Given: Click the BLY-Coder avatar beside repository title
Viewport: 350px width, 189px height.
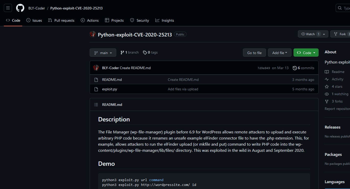Looking at the screenshot, I should 93,34.
